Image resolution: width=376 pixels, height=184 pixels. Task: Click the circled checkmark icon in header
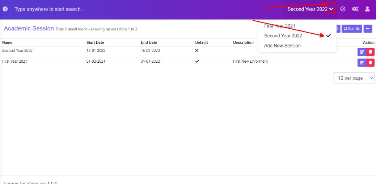point(343,9)
